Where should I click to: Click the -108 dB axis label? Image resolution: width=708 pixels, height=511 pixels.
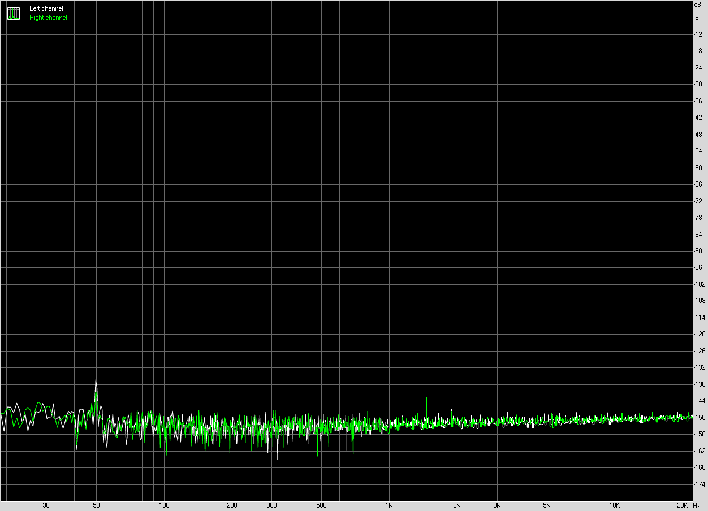[700, 301]
